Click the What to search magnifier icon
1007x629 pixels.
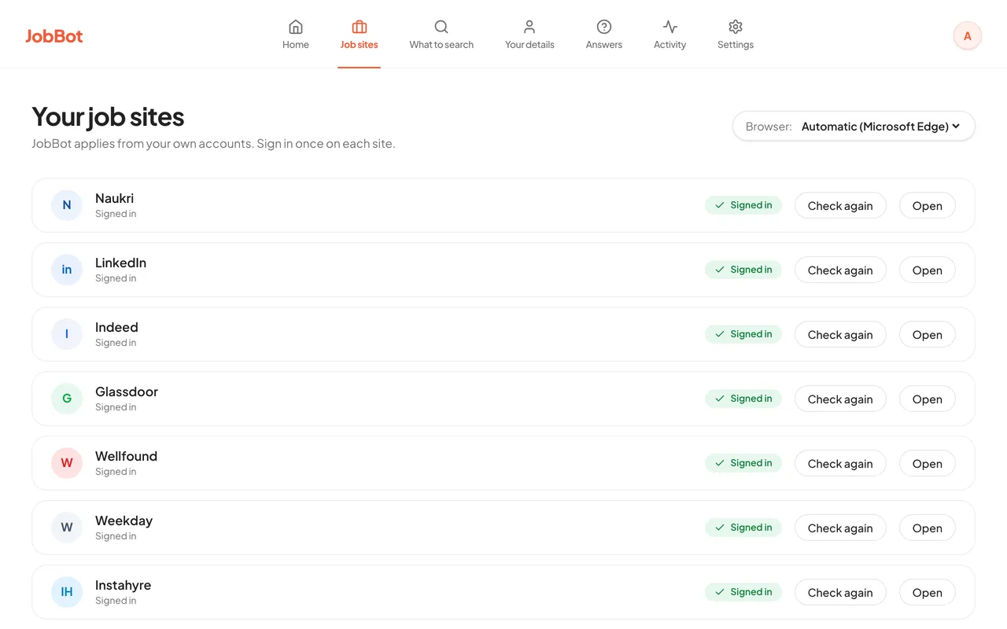coord(441,27)
